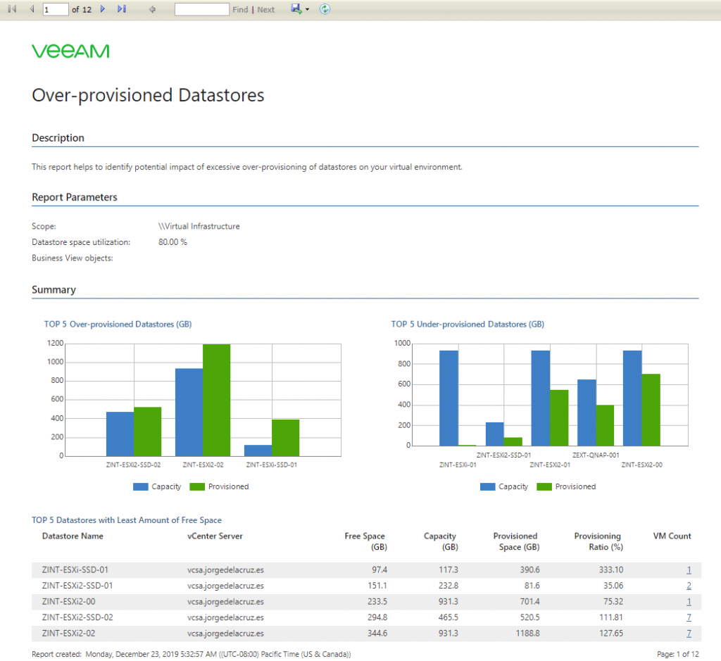Click the export save disk icon
This screenshot has height=661, width=721.
296,8
